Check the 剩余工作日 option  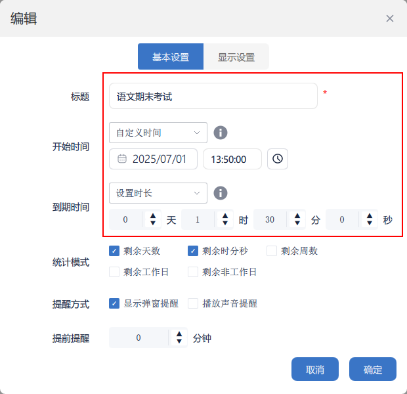[114, 272]
